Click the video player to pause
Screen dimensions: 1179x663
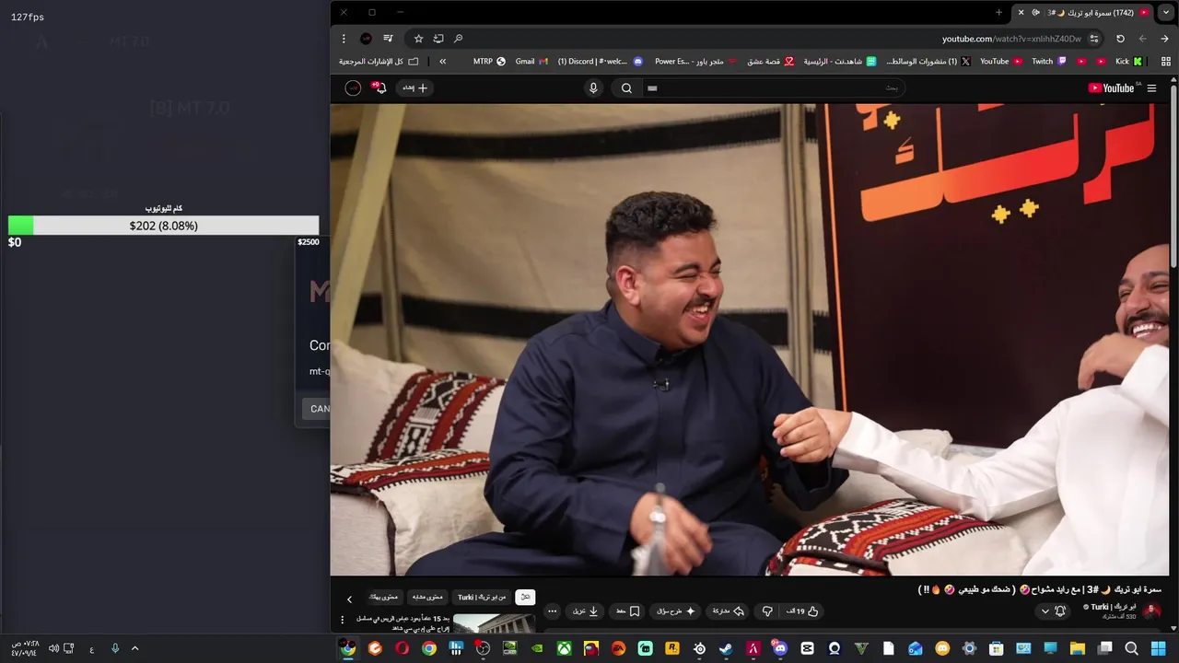click(x=750, y=339)
